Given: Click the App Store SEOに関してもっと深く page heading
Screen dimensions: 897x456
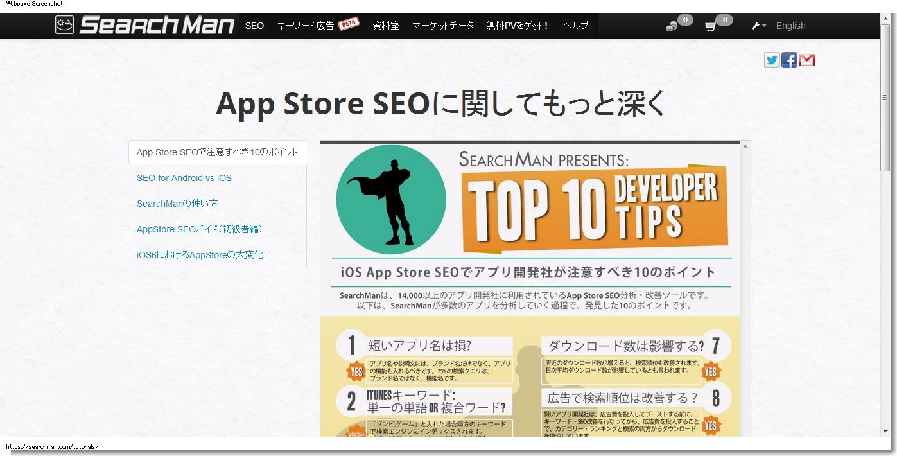Looking at the screenshot, I should coord(440,104).
